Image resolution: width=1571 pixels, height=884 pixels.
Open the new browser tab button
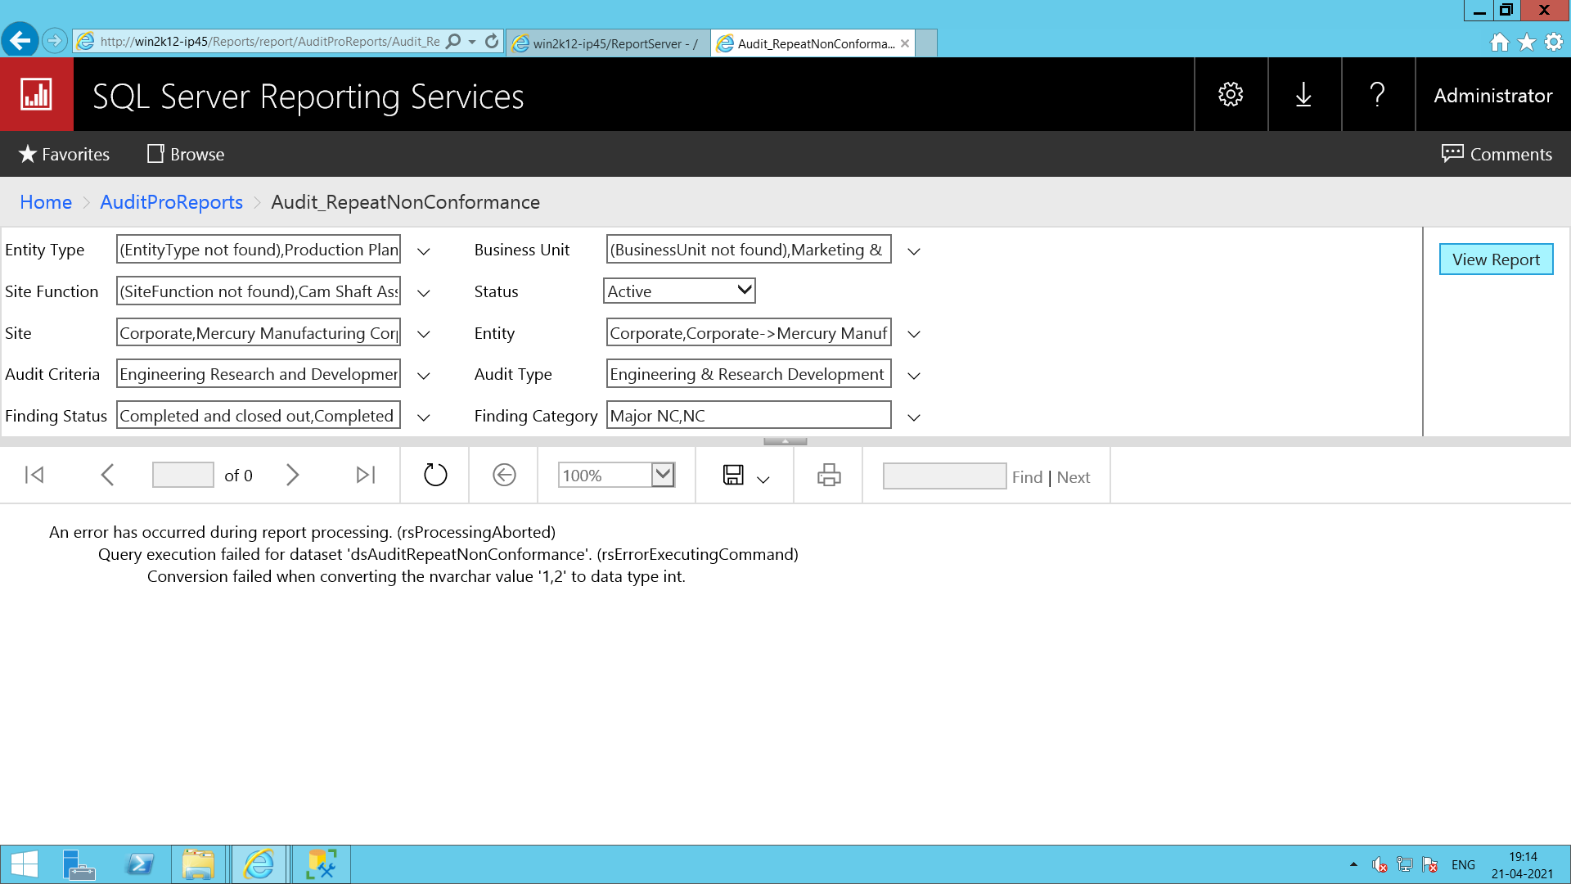926,43
